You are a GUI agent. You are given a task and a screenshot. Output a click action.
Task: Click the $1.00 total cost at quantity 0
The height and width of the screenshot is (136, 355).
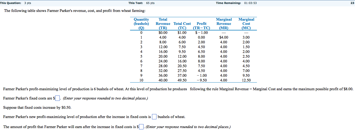[x=182, y=33]
